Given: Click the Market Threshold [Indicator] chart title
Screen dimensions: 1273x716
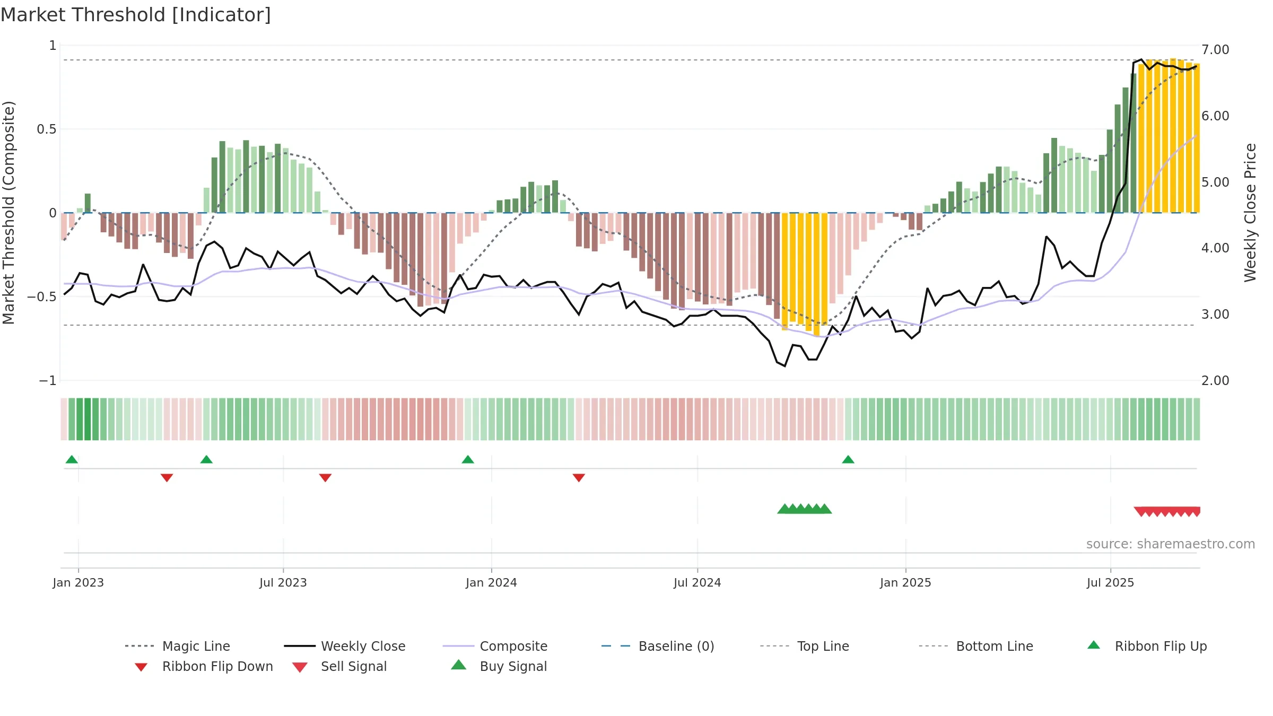Looking at the screenshot, I should coord(136,15).
